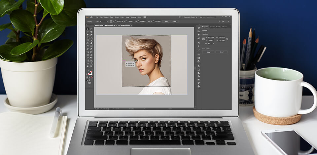Open the Paragraph panel icon in dock
The image size is (317, 155).
pyautogui.click(x=199, y=46)
